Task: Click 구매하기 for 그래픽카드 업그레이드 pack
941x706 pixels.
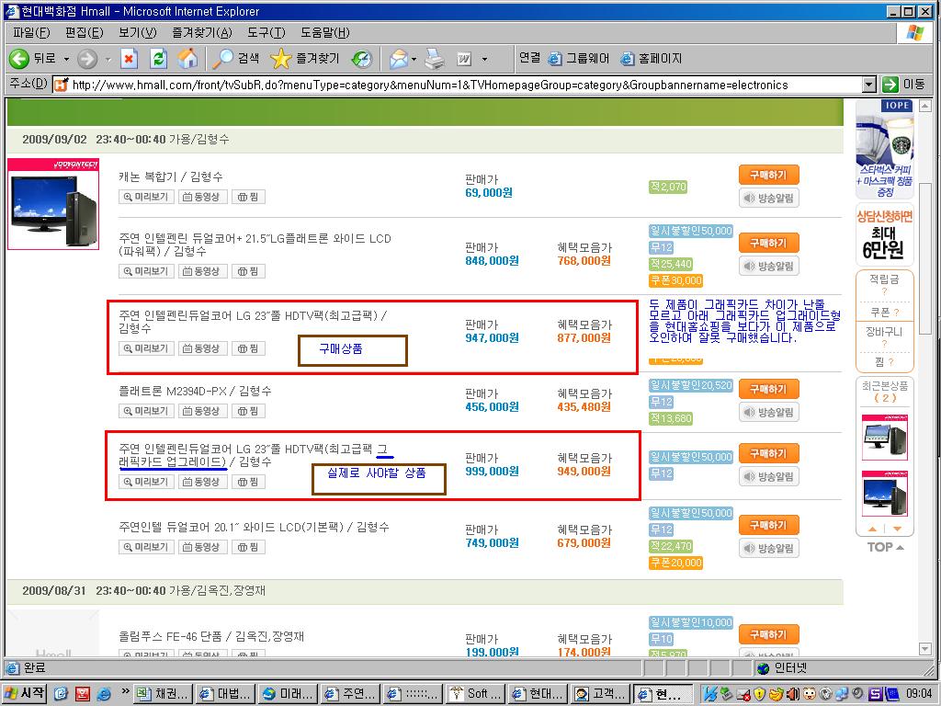Action: pyautogui.click(x=769, y=453)
